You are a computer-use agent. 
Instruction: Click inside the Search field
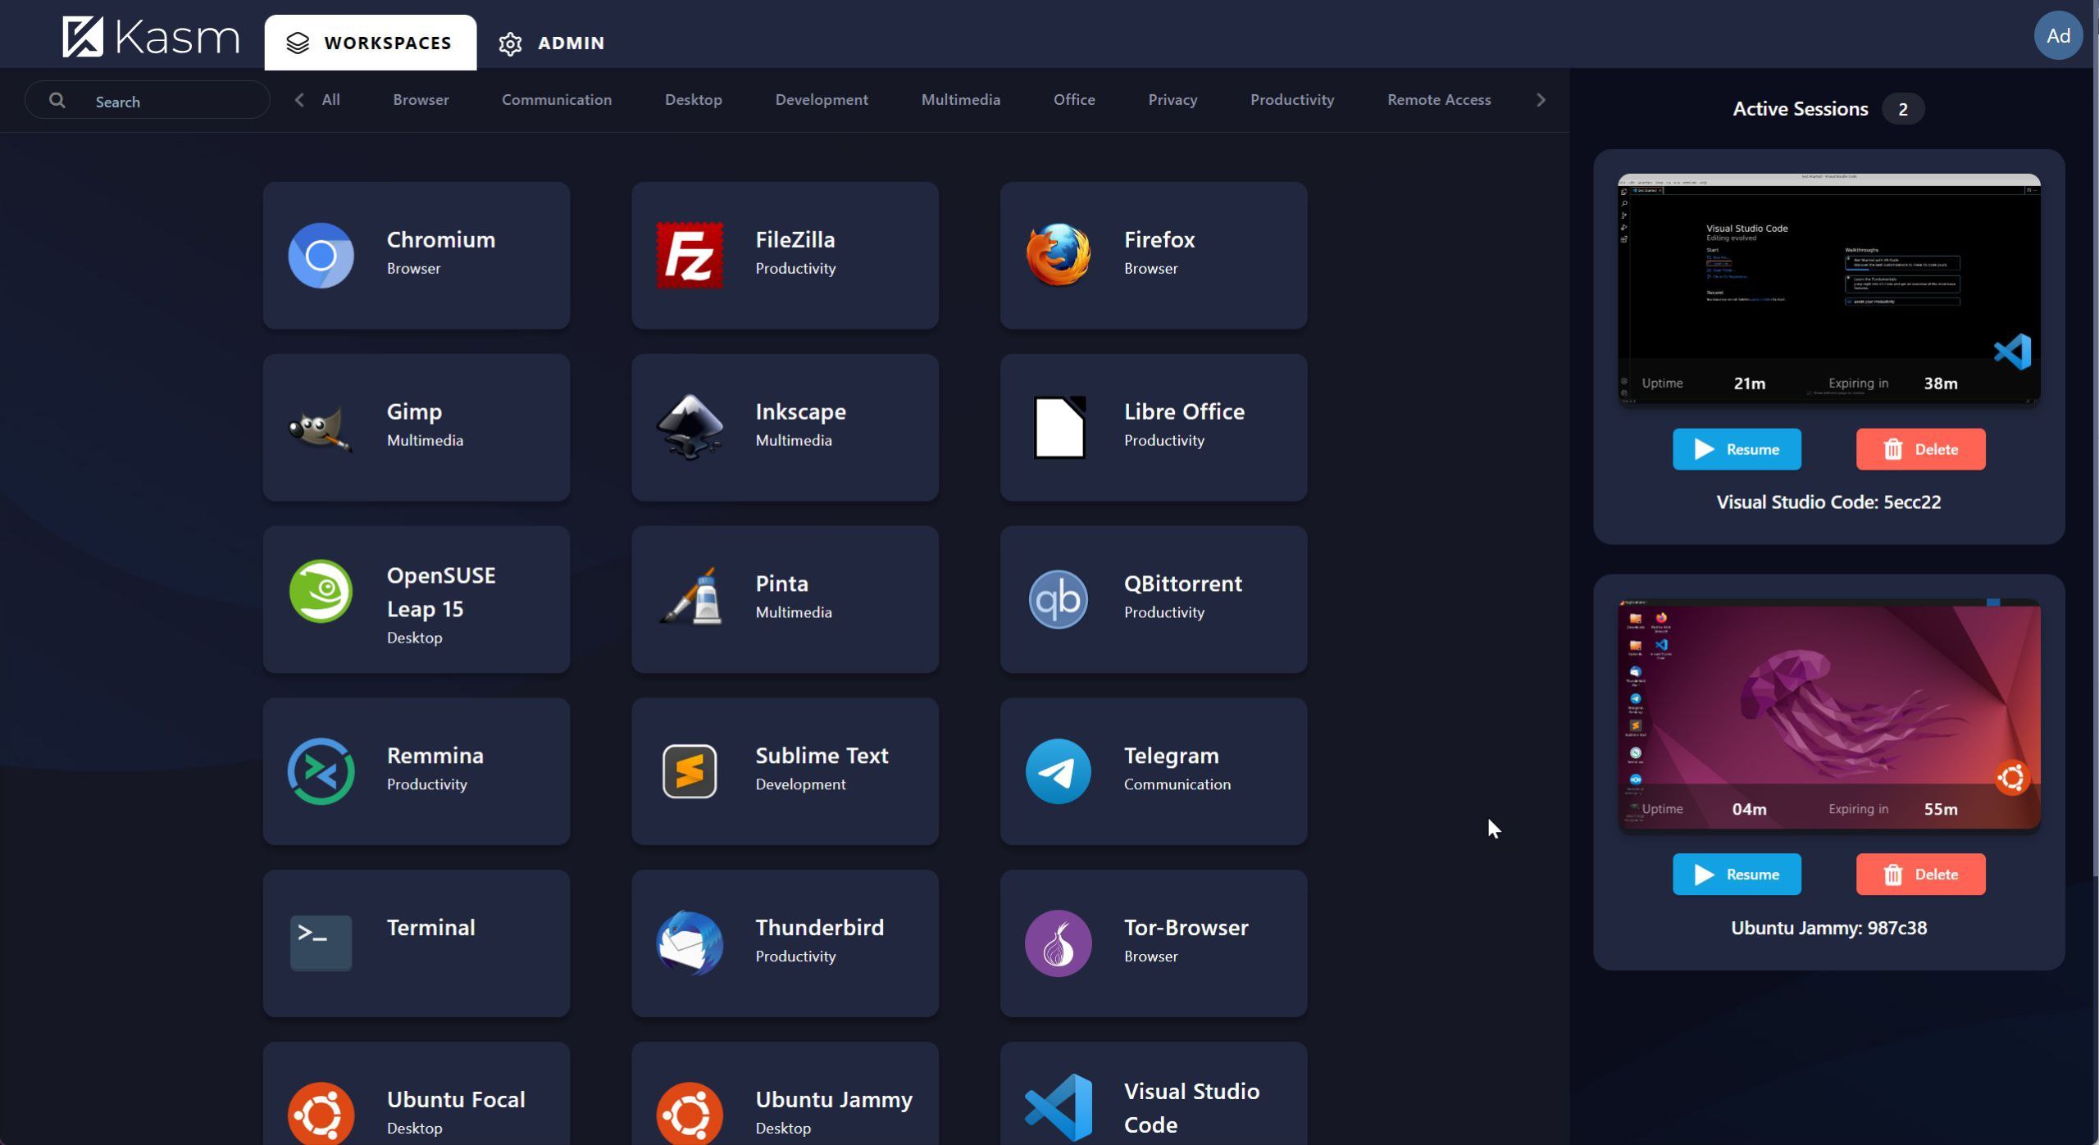[x=148, y=100]
